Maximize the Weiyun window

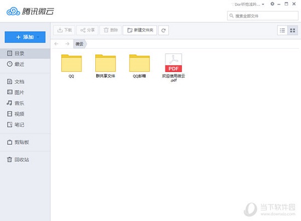pyautogui.click(x=286, y=4)
